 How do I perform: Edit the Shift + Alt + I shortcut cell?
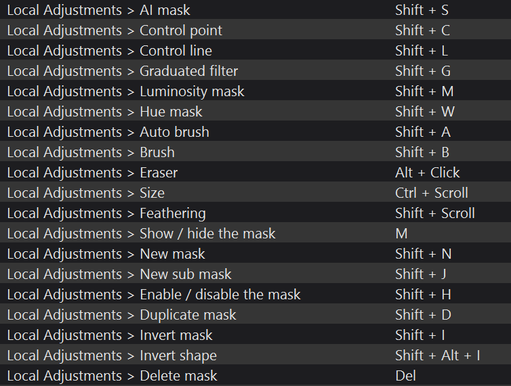point(437,356)
